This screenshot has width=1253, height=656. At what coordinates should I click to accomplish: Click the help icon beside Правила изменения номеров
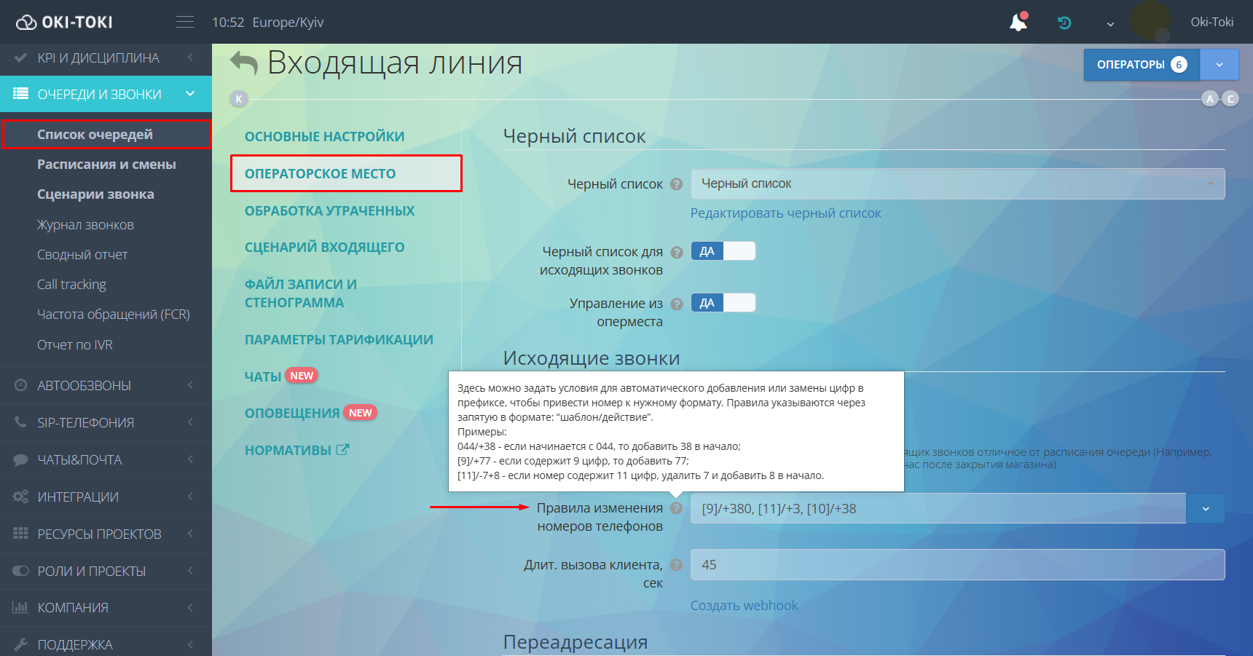coord(676,508)
